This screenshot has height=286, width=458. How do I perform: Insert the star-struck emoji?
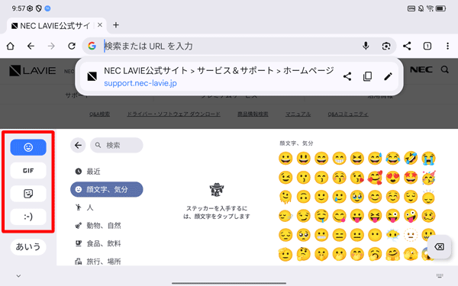411,178
